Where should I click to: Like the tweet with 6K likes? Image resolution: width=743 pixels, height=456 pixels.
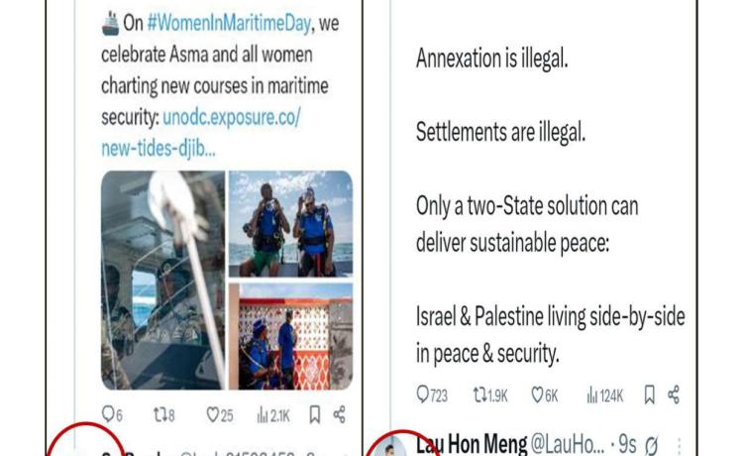(545, 395)
